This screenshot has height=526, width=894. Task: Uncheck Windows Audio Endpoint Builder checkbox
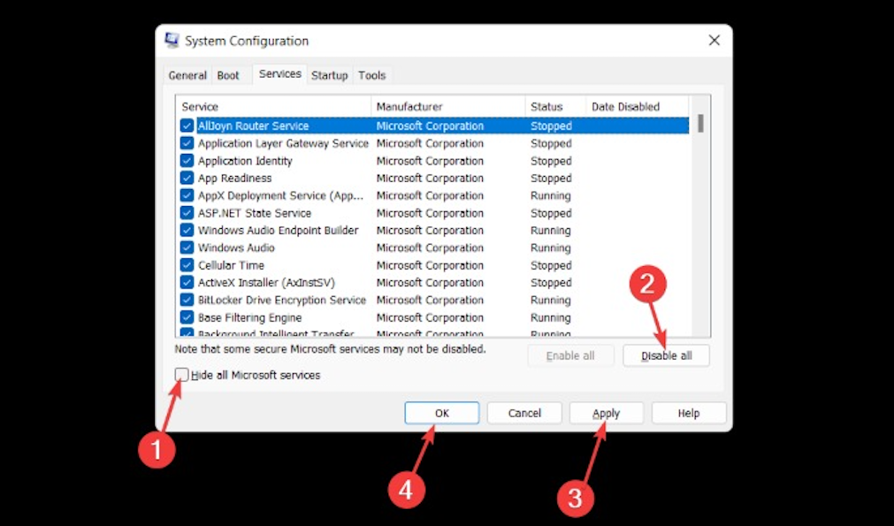[187, 230]
